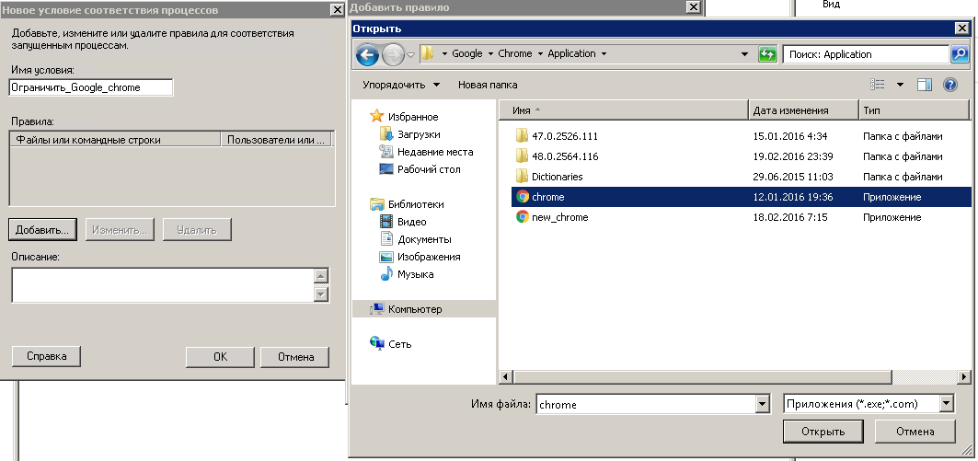Toggle the preview pane icon
The height and width of the screenshot is (461, 978).
(x=925, y=85)
